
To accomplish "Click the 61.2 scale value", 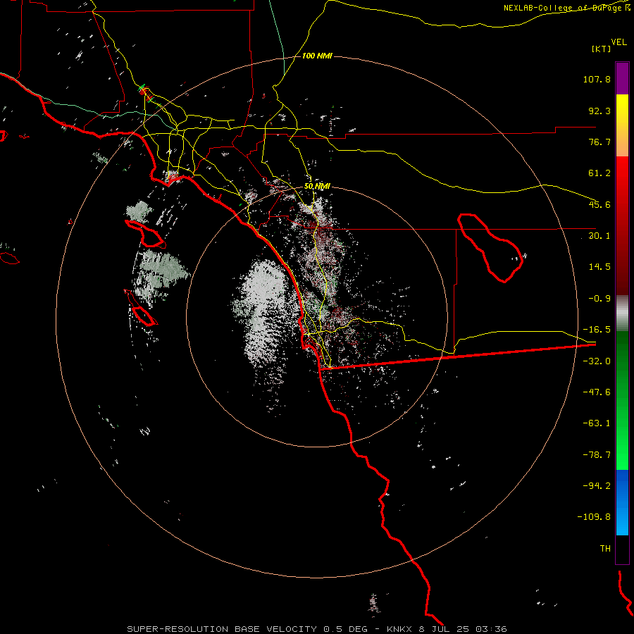I will [x=599, y=173].
